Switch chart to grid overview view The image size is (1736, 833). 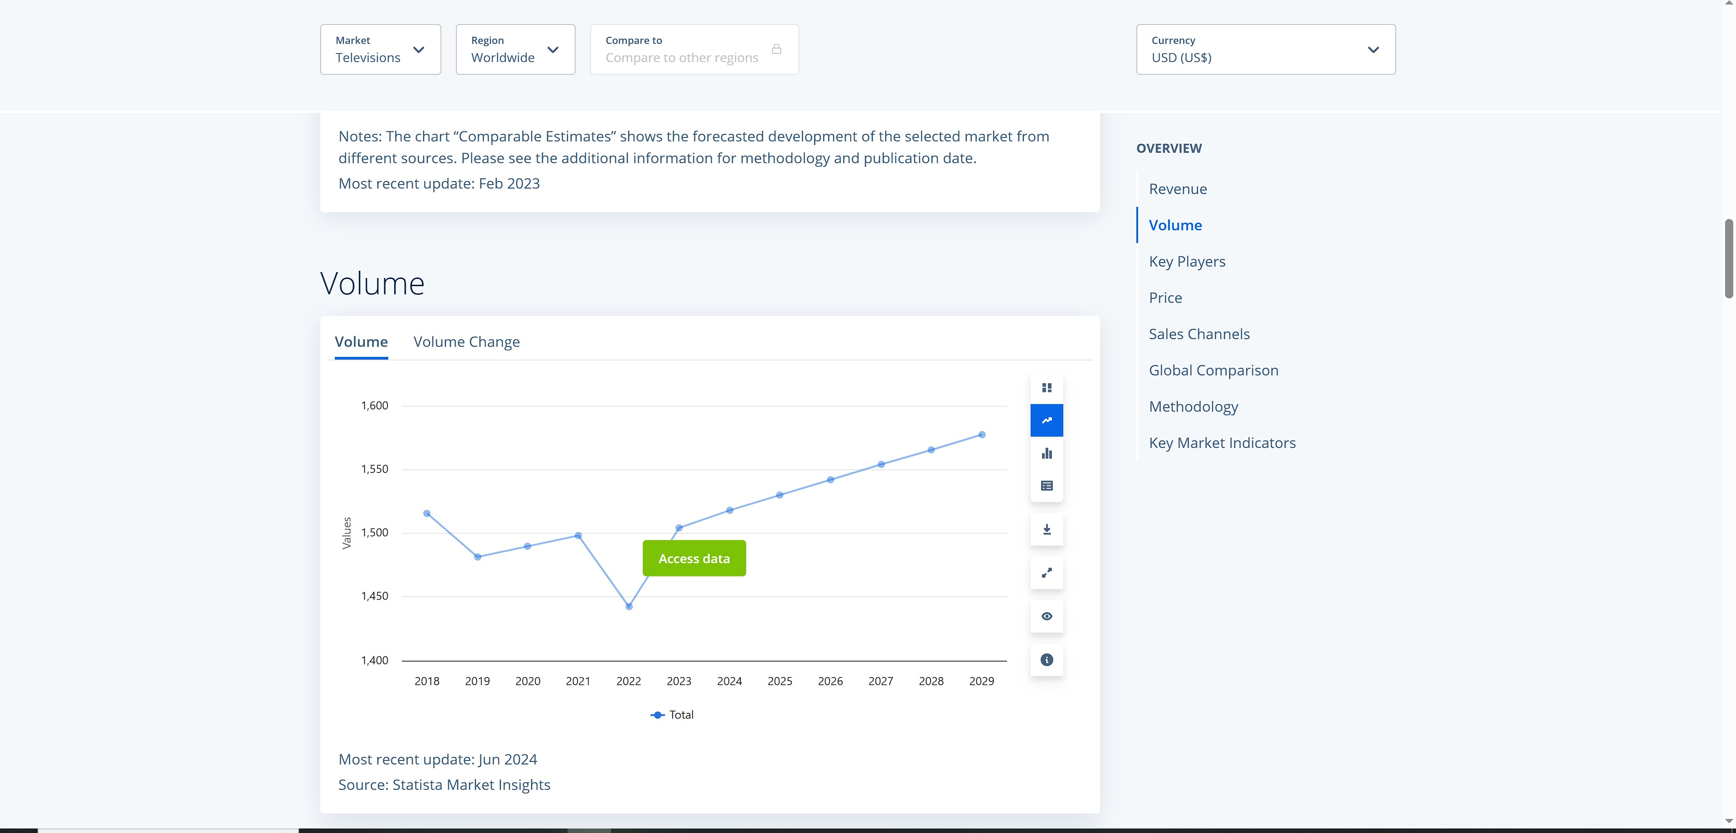click(x=1046, y=388)
